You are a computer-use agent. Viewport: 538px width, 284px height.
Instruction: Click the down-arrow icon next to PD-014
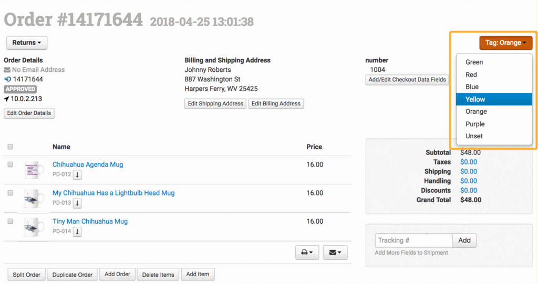click(x=77, y=231)
